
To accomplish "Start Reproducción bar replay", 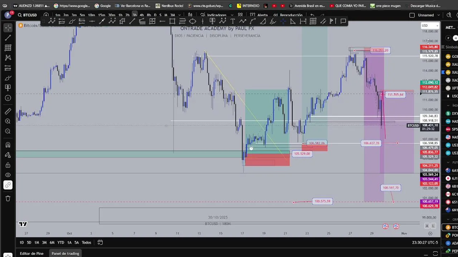I will pos(288,15).
